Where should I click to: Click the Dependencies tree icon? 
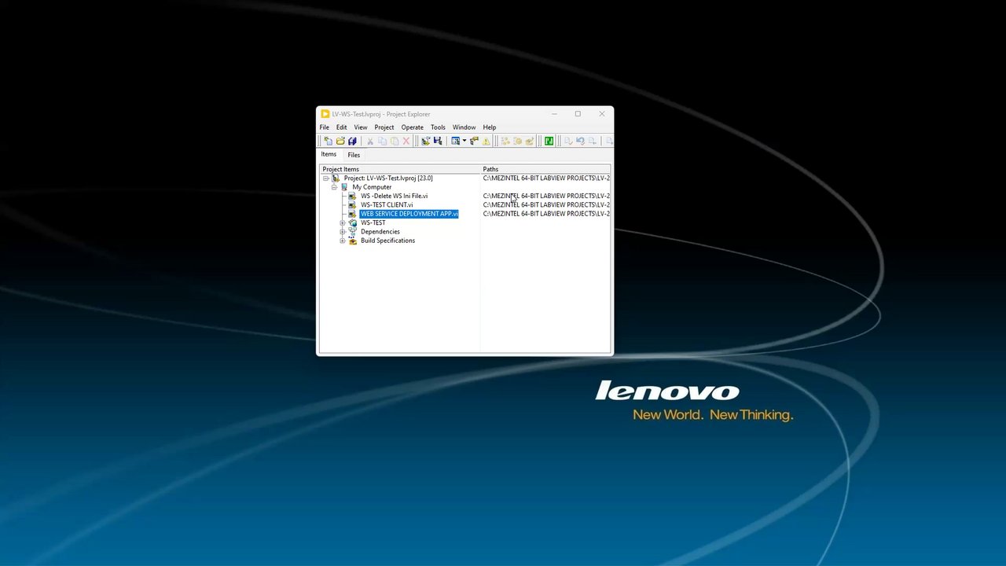(352, 231)
